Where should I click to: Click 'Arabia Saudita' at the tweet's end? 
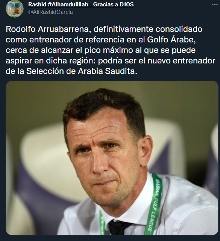[108, 71]
